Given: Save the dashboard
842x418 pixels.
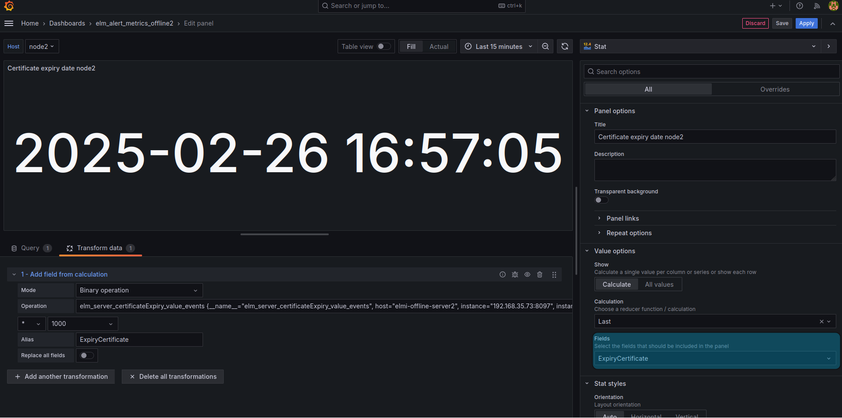Looking at the screenshot, I should 782,23.
